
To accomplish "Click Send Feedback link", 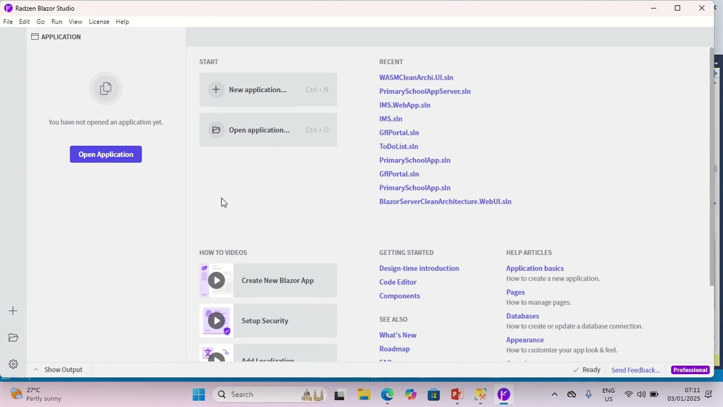I will click(635, 370).
